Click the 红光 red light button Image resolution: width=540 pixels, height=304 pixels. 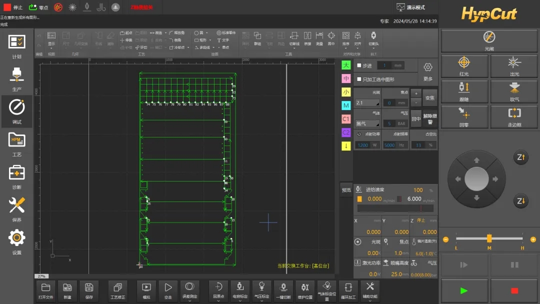464,66
